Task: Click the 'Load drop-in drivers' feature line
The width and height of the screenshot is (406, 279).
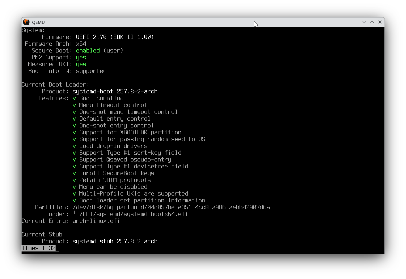Action: pos(110,146)
